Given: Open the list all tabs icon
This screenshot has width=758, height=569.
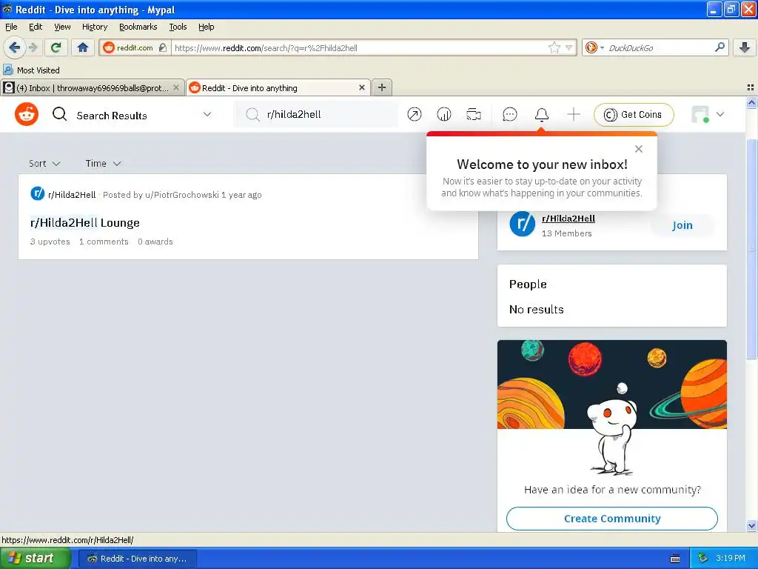Looking at the screenshot, I should pyautogui.click(x=751, y=87).
